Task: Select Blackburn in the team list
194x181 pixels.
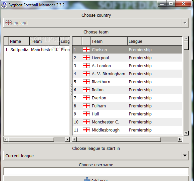Action: [x=127, y=82]
